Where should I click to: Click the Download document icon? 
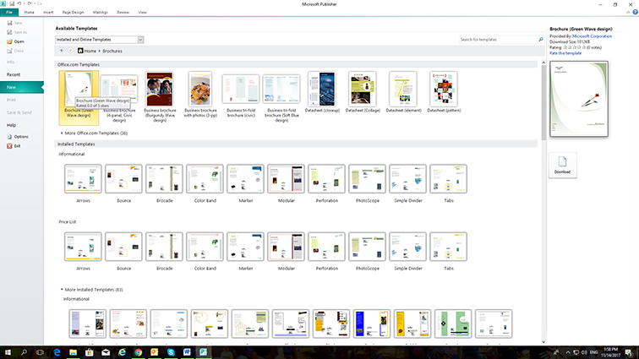click(x=562, y=161)
